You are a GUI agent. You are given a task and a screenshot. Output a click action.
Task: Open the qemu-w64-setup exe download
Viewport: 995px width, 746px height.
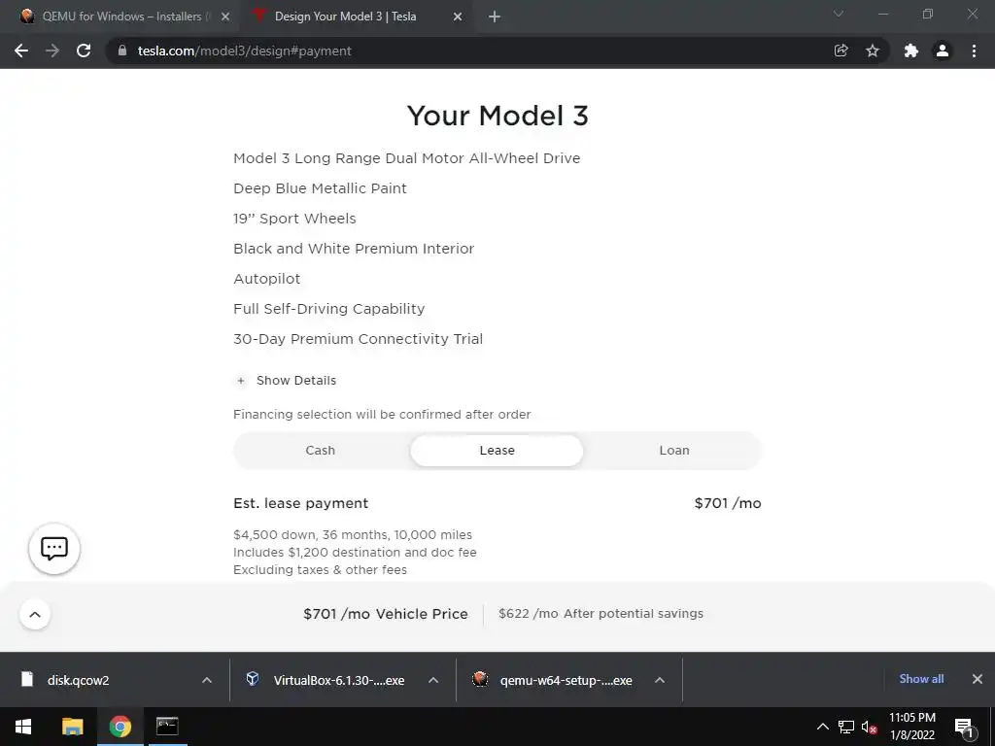pos(566,680)
